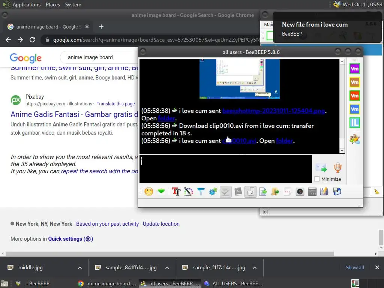Go back in Chrome

click(8, 40)
